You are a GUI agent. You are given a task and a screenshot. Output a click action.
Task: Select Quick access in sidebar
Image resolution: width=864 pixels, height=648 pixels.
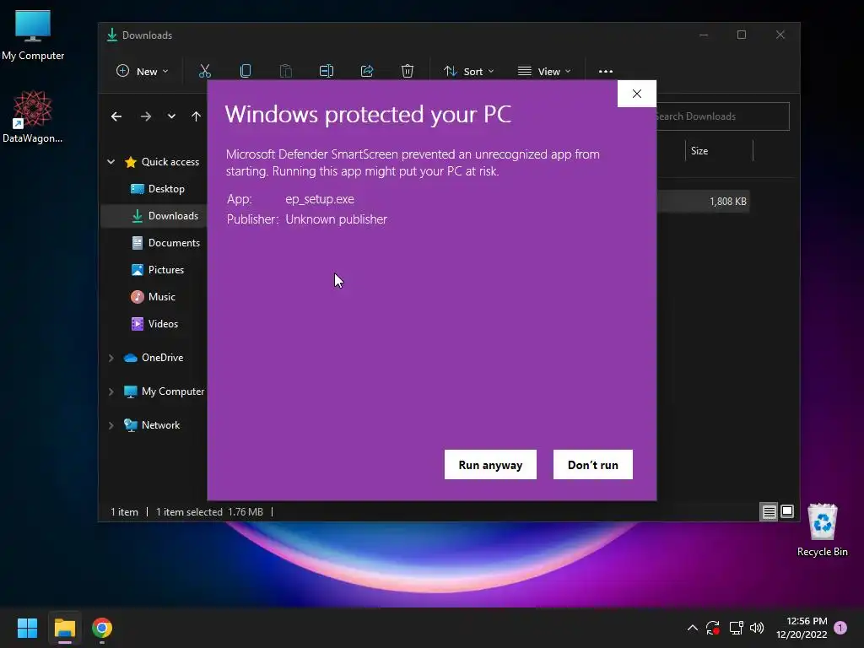pos(162,161)
